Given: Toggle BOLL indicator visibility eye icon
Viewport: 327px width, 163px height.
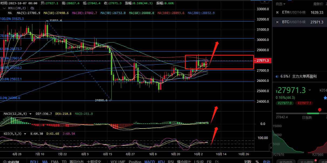Looking at the screenshot, I should pos(32,8).
